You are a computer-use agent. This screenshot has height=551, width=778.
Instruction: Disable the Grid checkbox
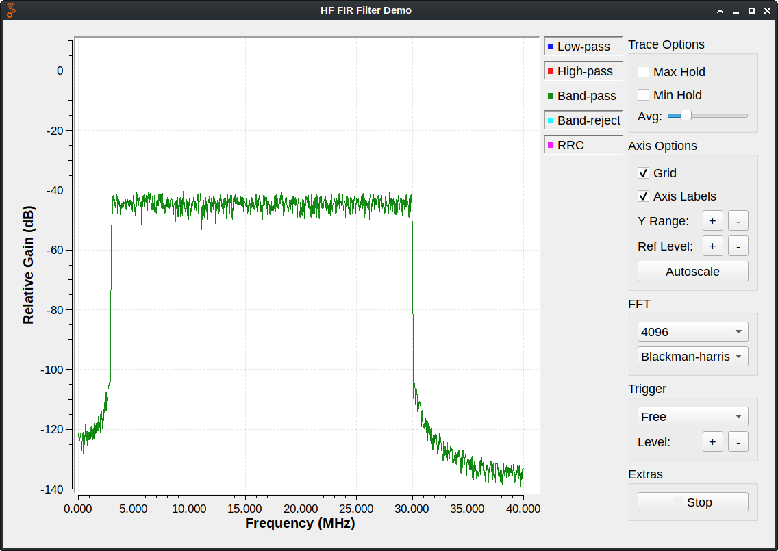[x=644, y=173]
